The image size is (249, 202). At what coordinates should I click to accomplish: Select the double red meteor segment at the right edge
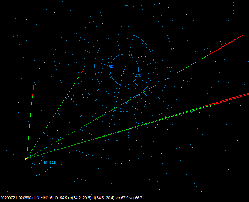tap(227, 100)
